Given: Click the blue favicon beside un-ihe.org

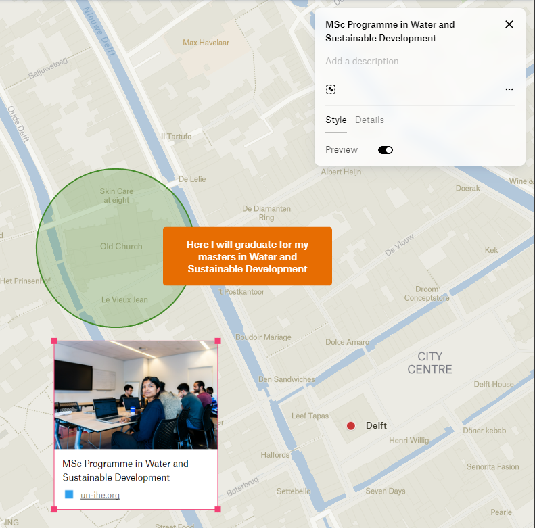Looking at the screenshot, I should (69, 495).
